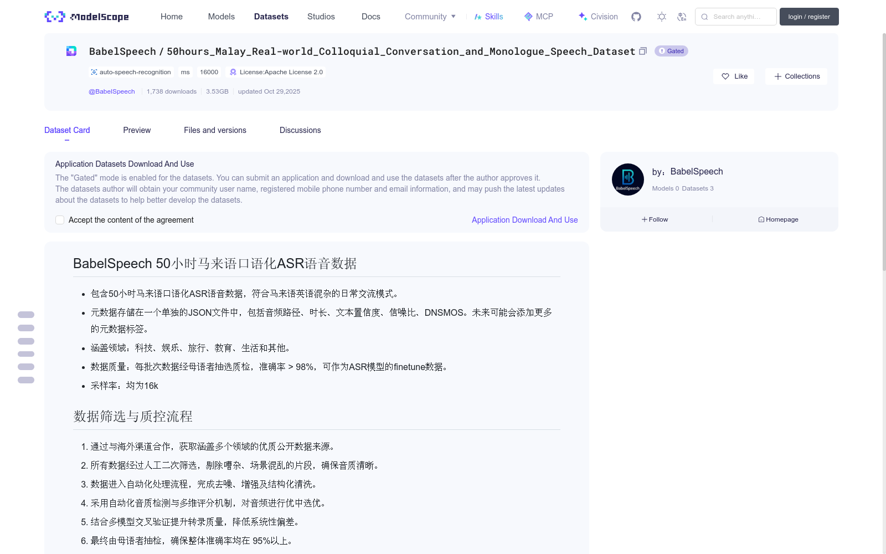The width and height of the screenshot is (886, 554).
Task: Click the Models 0 count
Action: (x=666, y=188)
